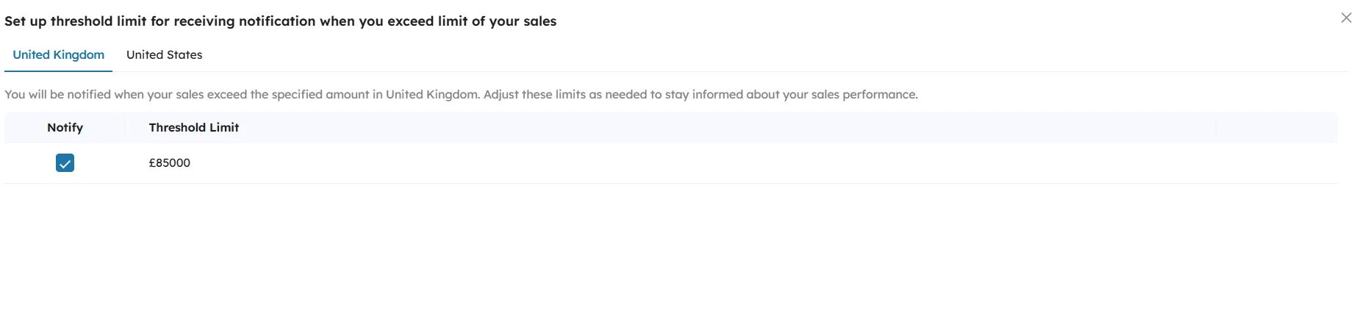Click the empty rightmost column header
Viewport: 1359px width, 330px height.
coord(1276,127)
